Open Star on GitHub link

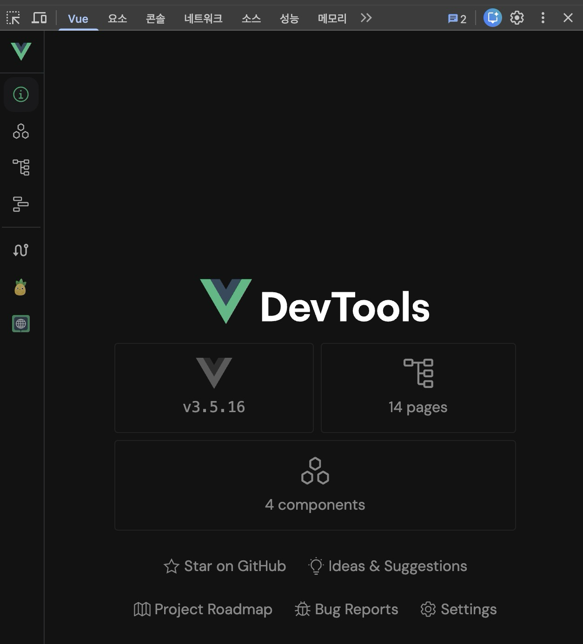(225, 566)
